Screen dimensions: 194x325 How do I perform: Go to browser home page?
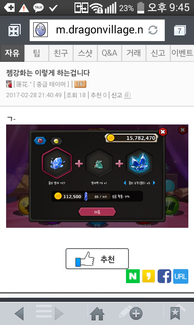(x=97, y=314)
